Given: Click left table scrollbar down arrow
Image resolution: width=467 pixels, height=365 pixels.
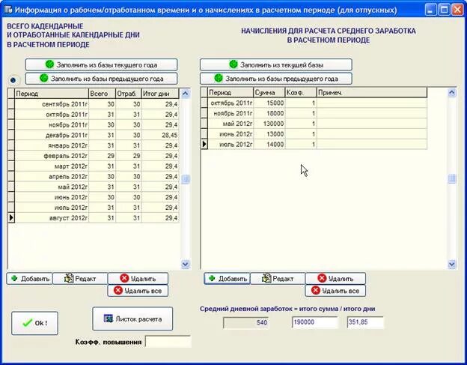Looking at the screenshot, I should [186, 264].
